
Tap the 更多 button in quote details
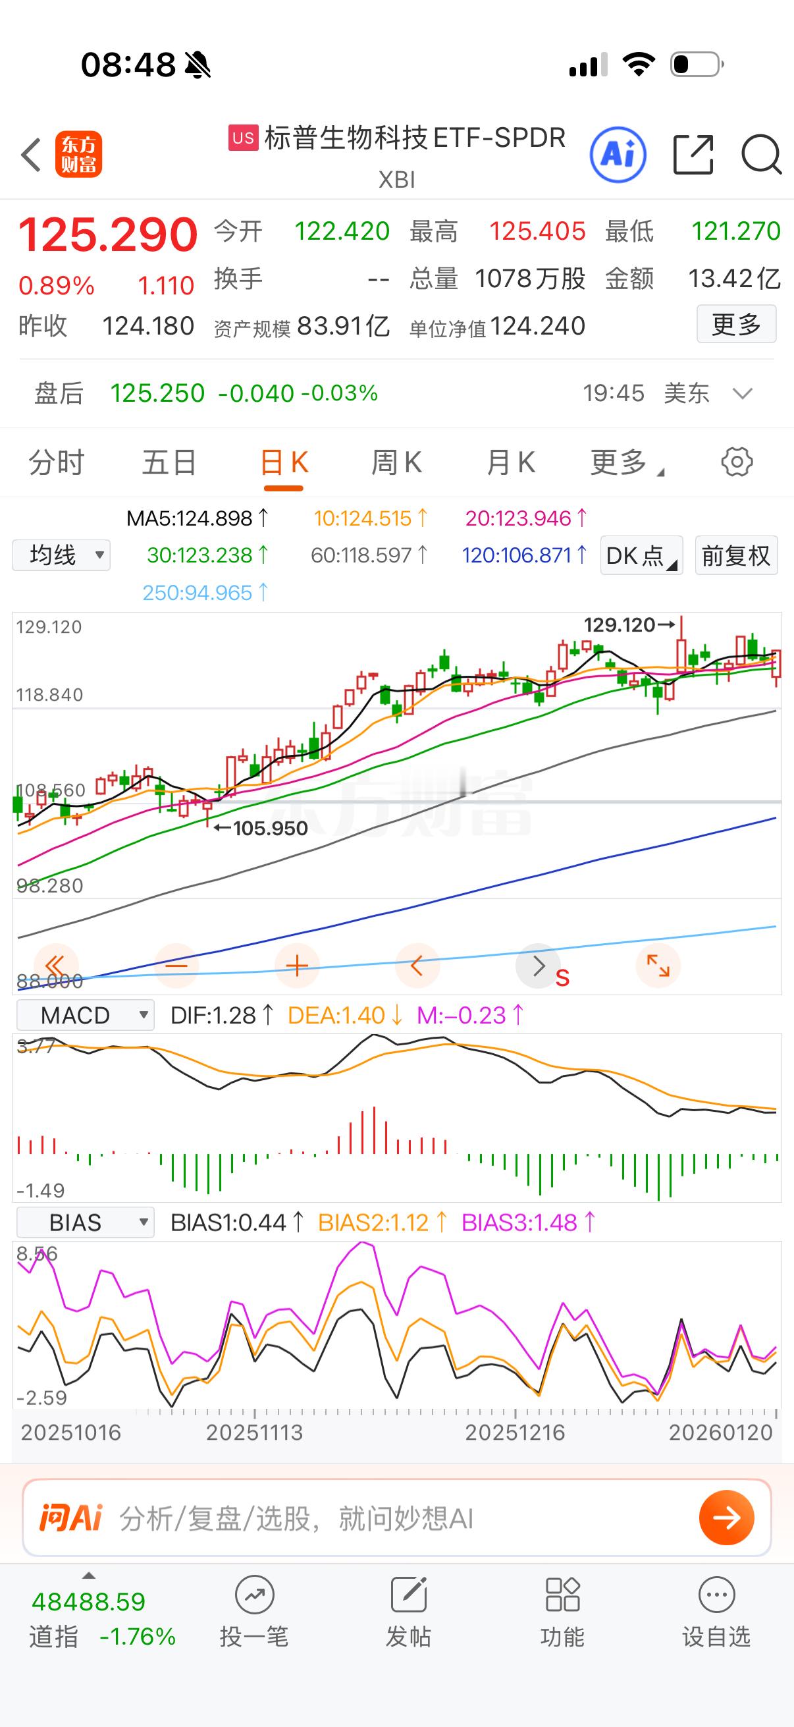pyautogui.click(x=736, y=325)
